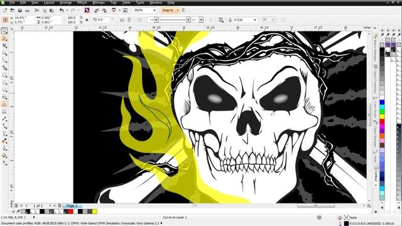This screenshot has width=402, height=226.
Task: Cut selection with the scissors icon
Action: click(x=37, y=11)
